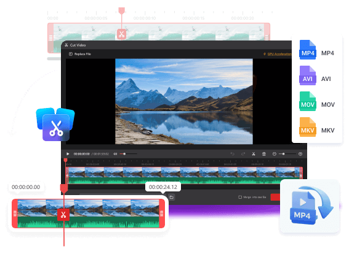Viewport: 357px width, 254px height.
Task: Click the Replace File button
Action: [x=80, y=54]
